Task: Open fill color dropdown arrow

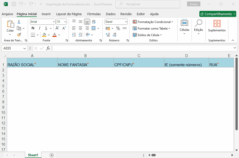Action: click(x=49, y=35)
